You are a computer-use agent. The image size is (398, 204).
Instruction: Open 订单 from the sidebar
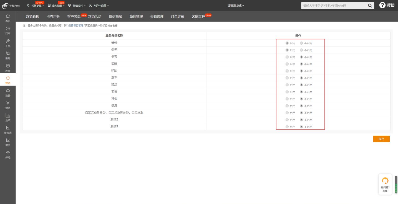(x=8, y=31)
